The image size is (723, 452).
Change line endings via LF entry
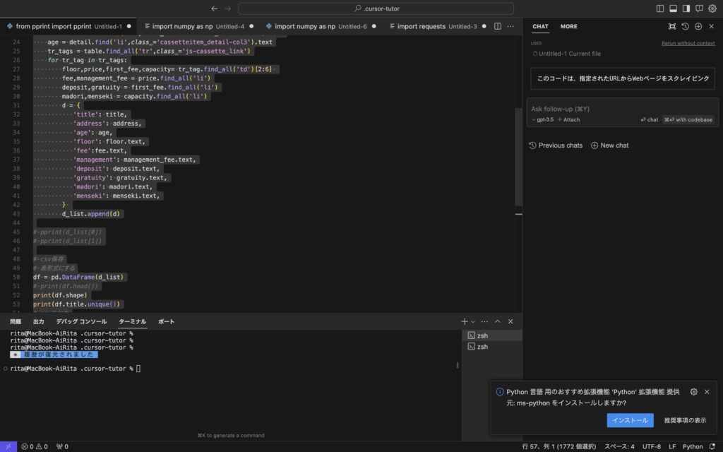(672, 446)
